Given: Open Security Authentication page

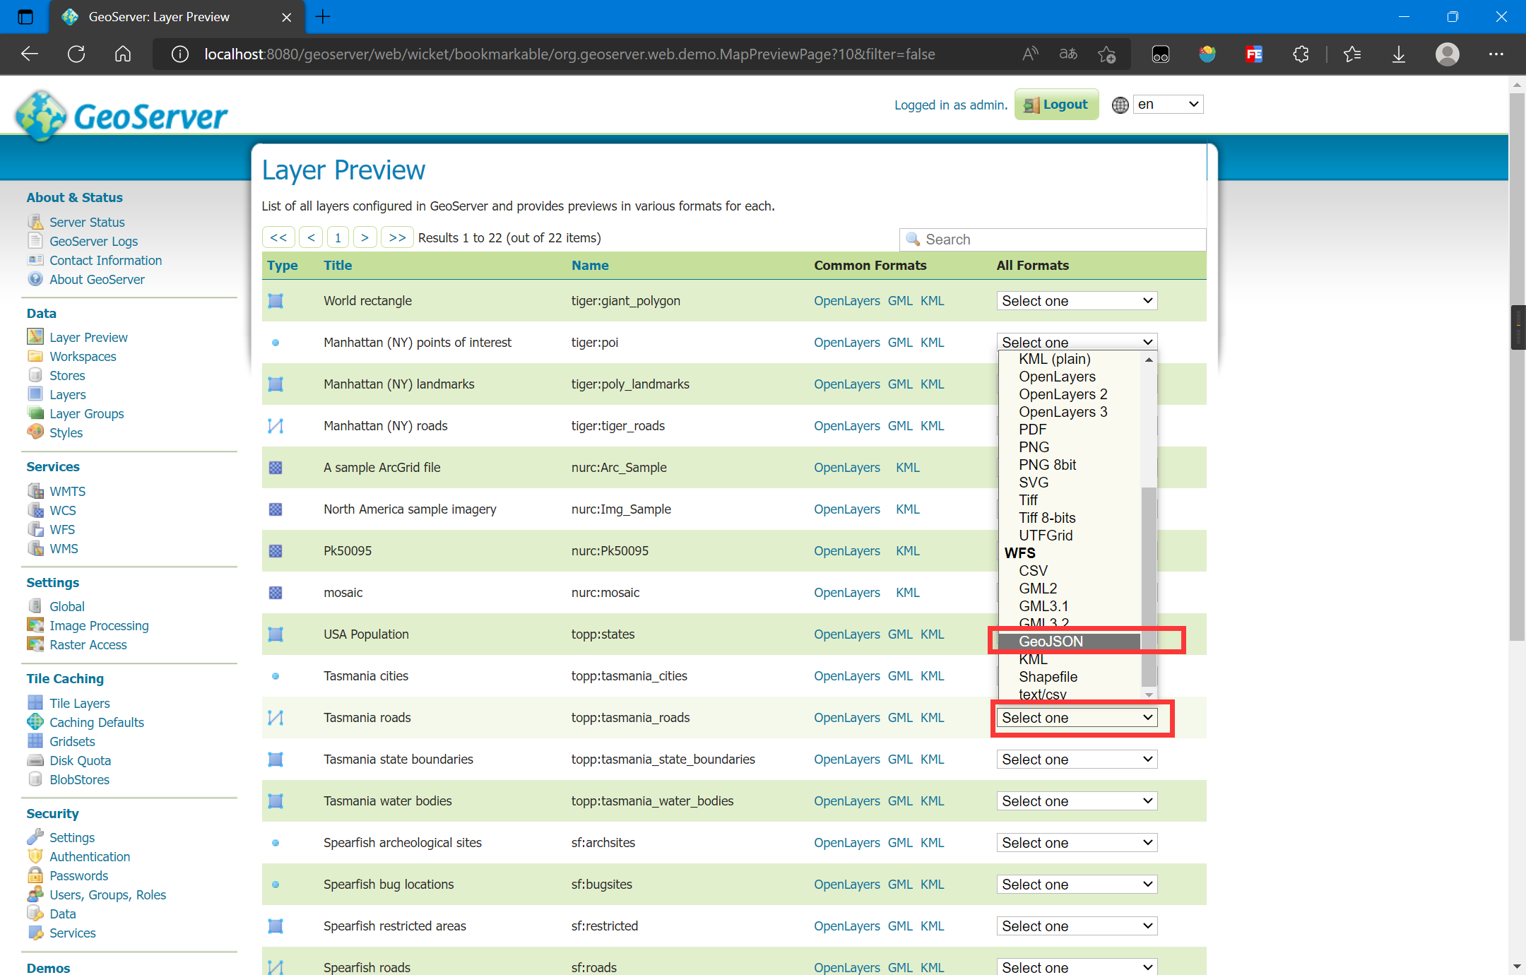Looking at the screenshot, I should point(90,856).
